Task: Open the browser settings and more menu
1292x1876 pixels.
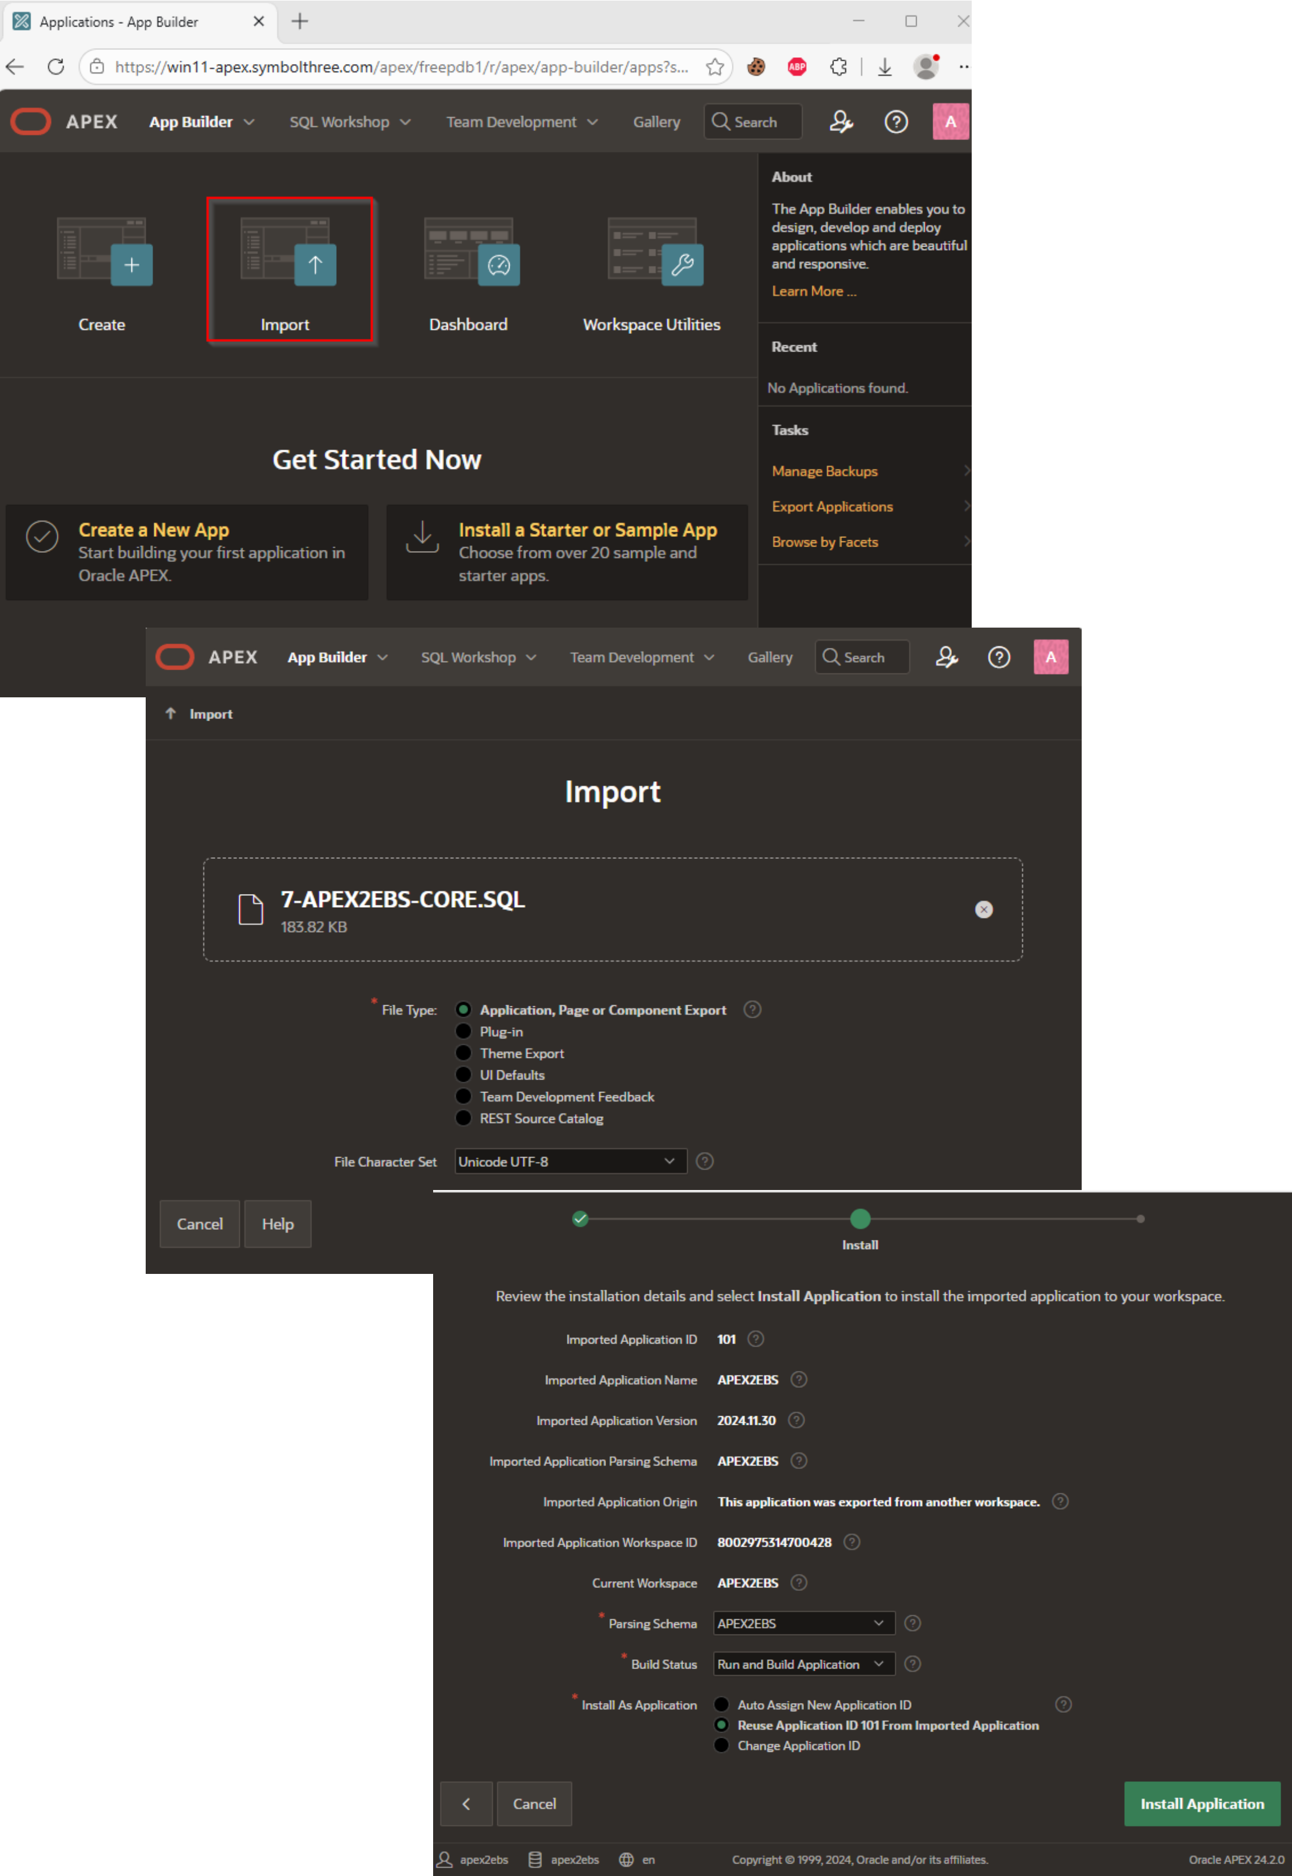Action: tap(963, 67)
